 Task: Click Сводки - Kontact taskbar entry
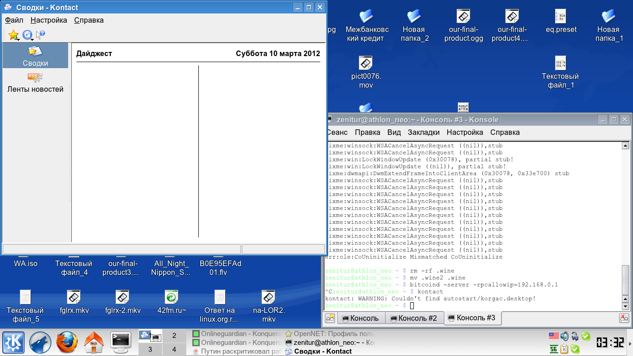329,351
